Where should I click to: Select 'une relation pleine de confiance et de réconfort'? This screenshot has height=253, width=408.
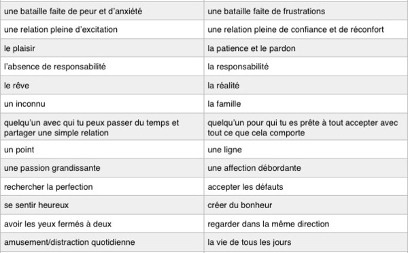306,29
